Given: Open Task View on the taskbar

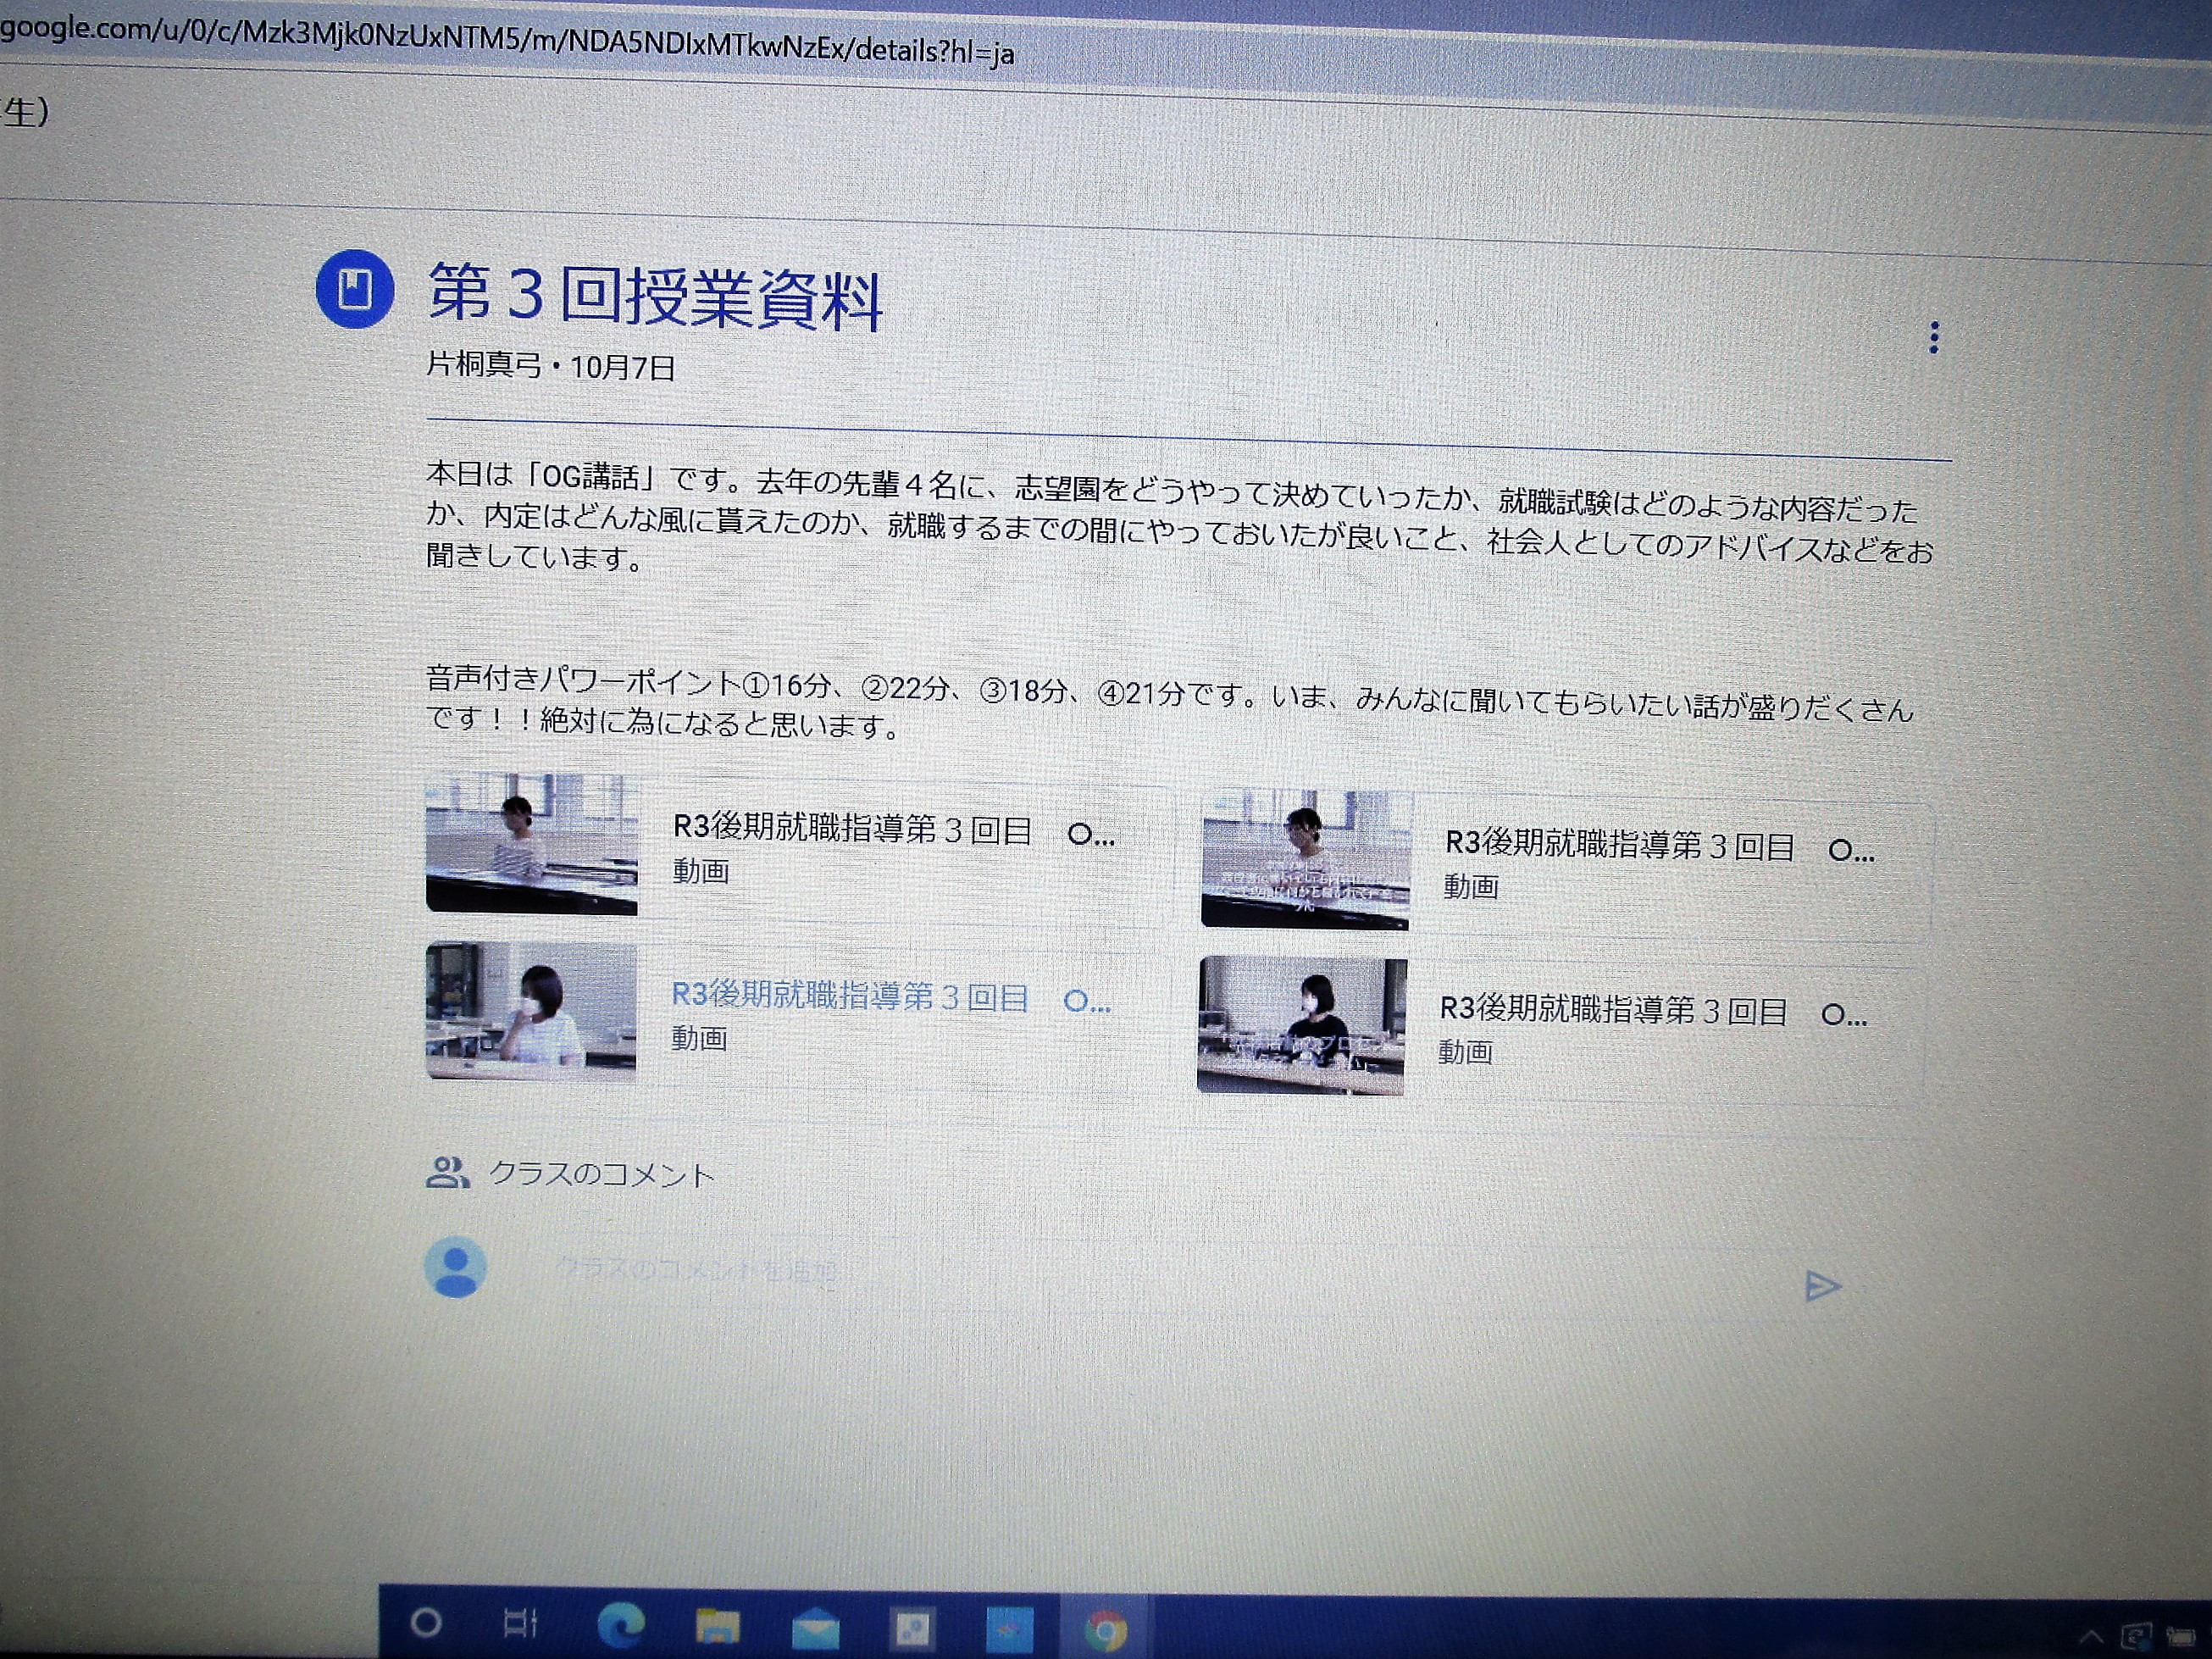Looking at the screenshot, I should 521,1622.
